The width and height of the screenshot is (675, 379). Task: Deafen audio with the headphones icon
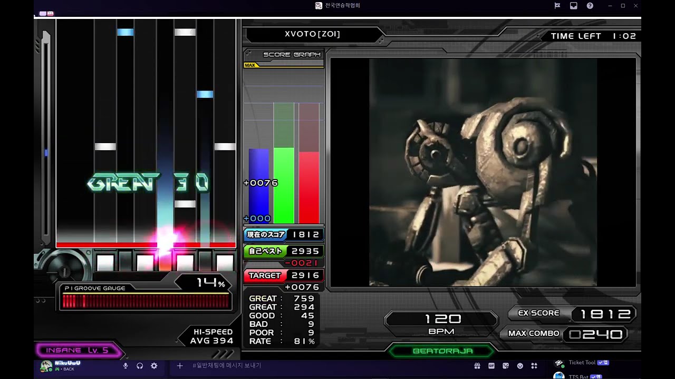click(x=140, y=365)
